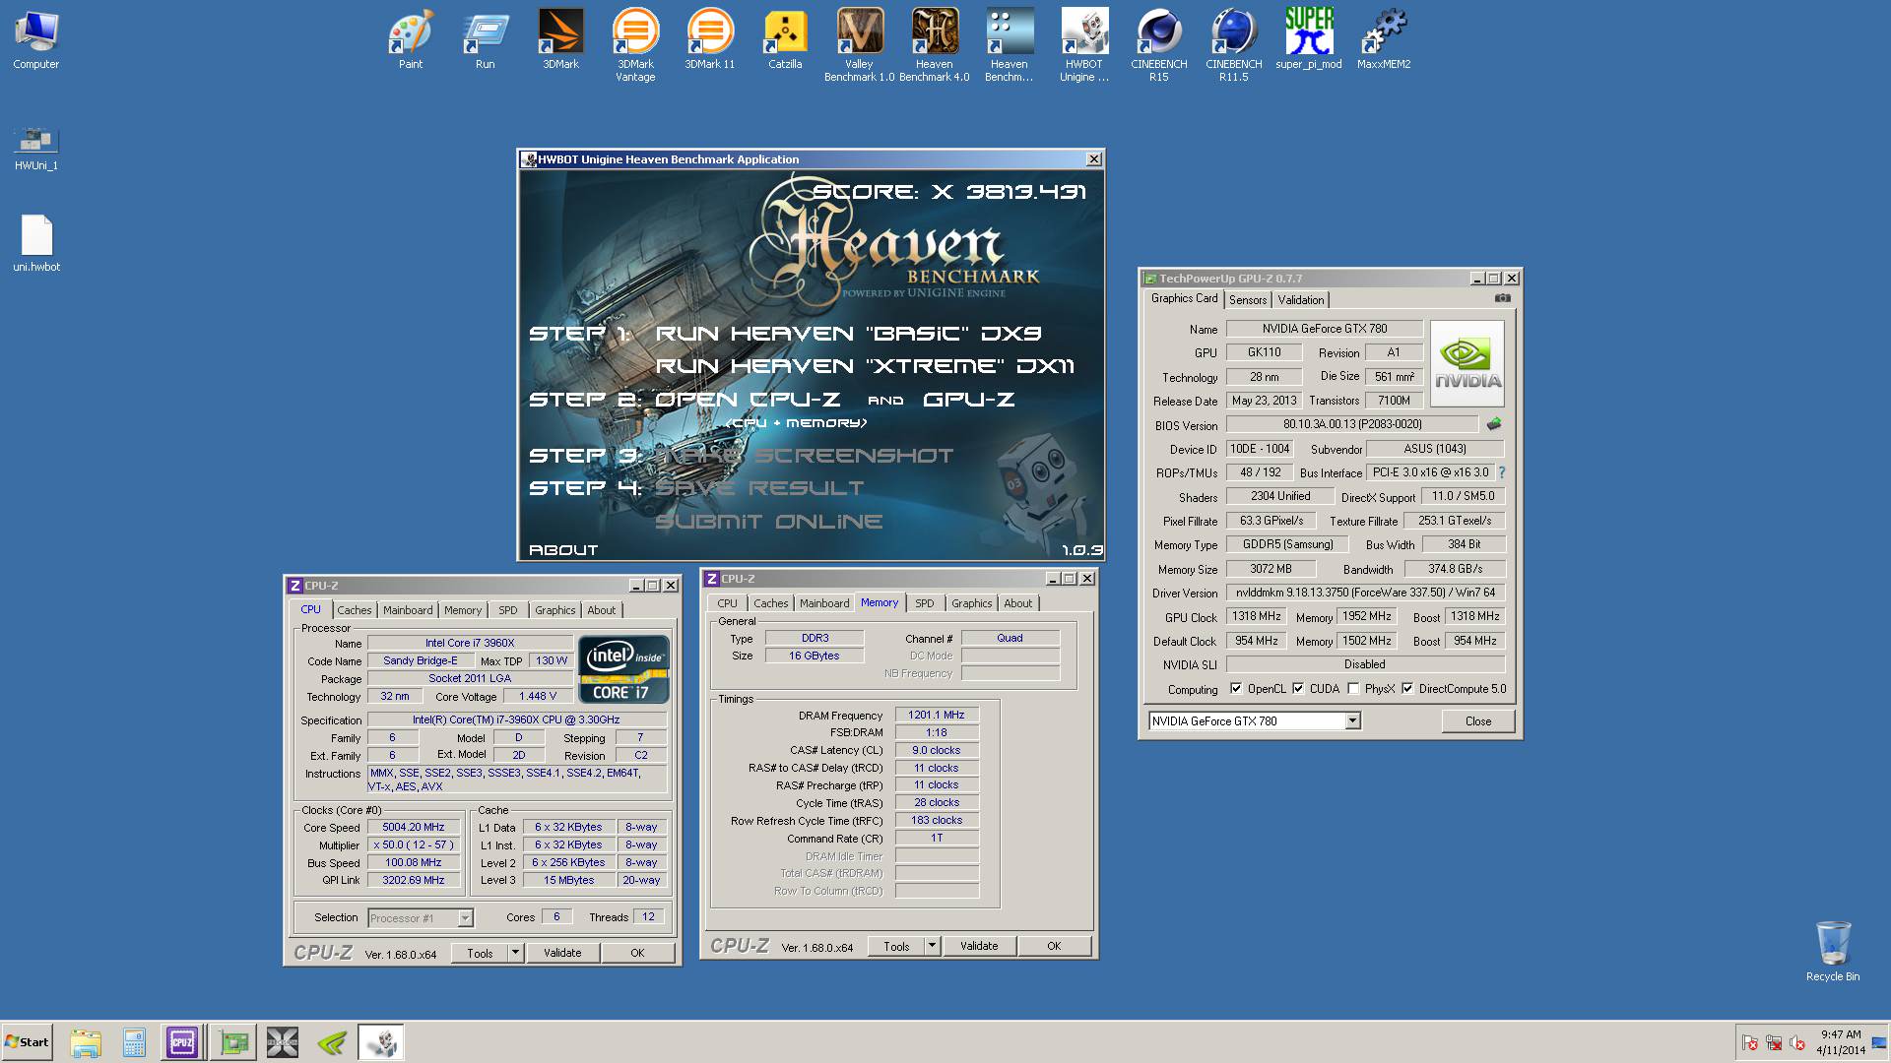Click the GPU Name field NVIDIA GeForce GTX 780
The image size is (1891, 1063).
pos(1325,329)
